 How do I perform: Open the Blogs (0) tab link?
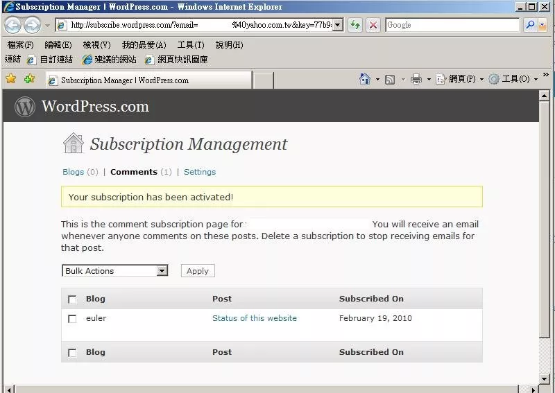point(80,172)
